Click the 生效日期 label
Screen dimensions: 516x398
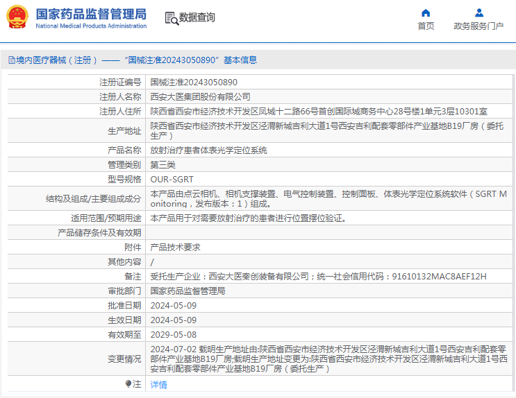124,320
